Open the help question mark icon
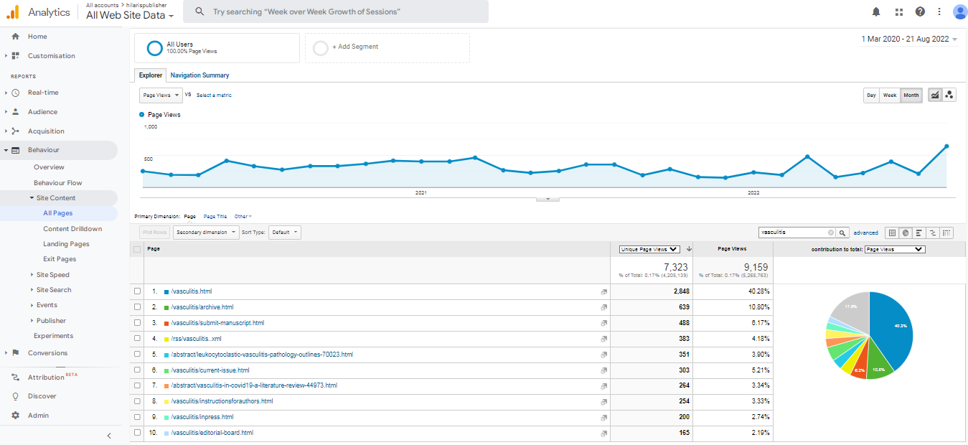 [920, 11]
